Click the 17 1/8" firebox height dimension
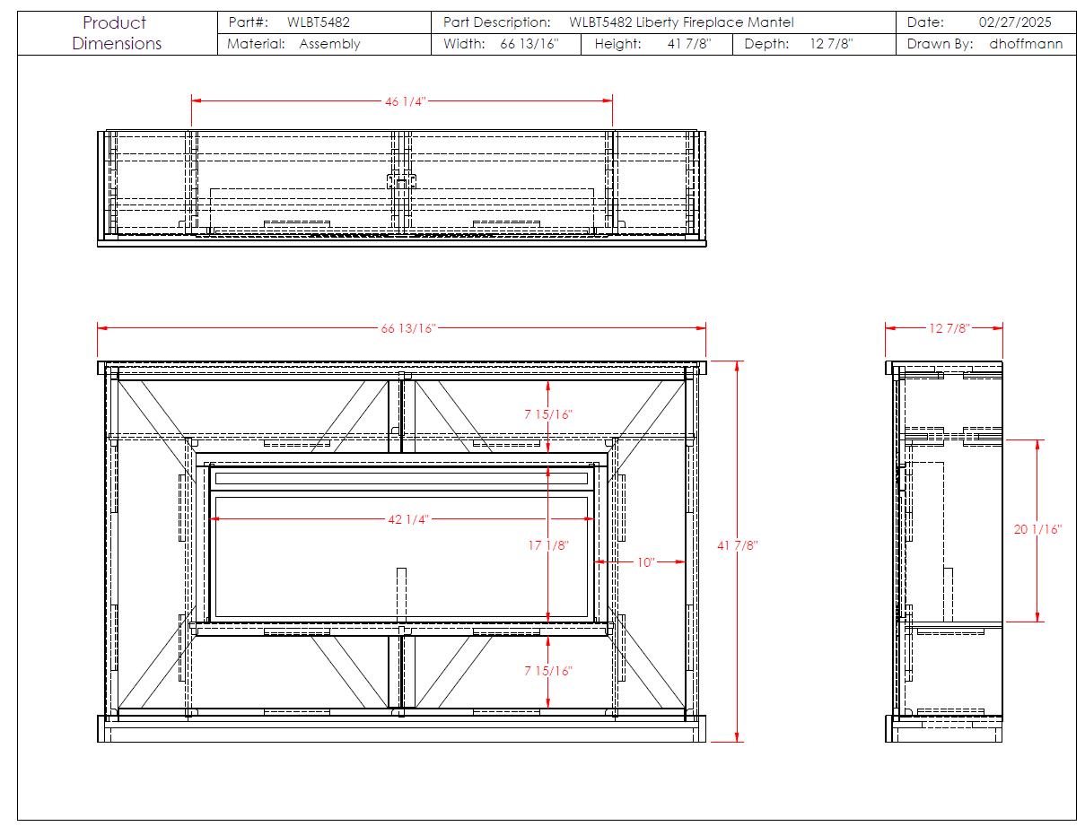Screen dimensions: 1085x835 (547, 545)
